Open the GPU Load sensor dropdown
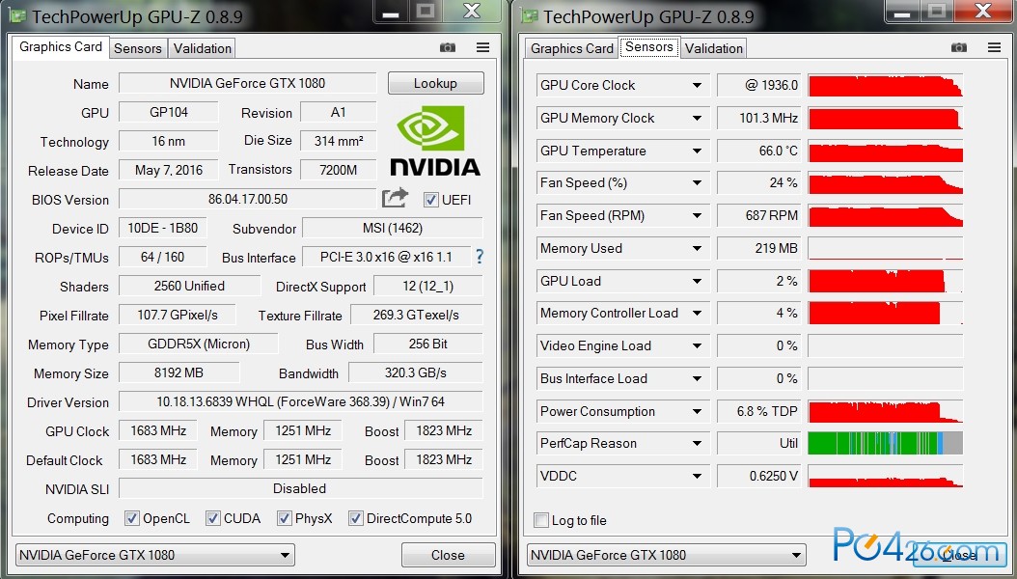This screenshot has height=579, width=1017. [x=697, y=281]
